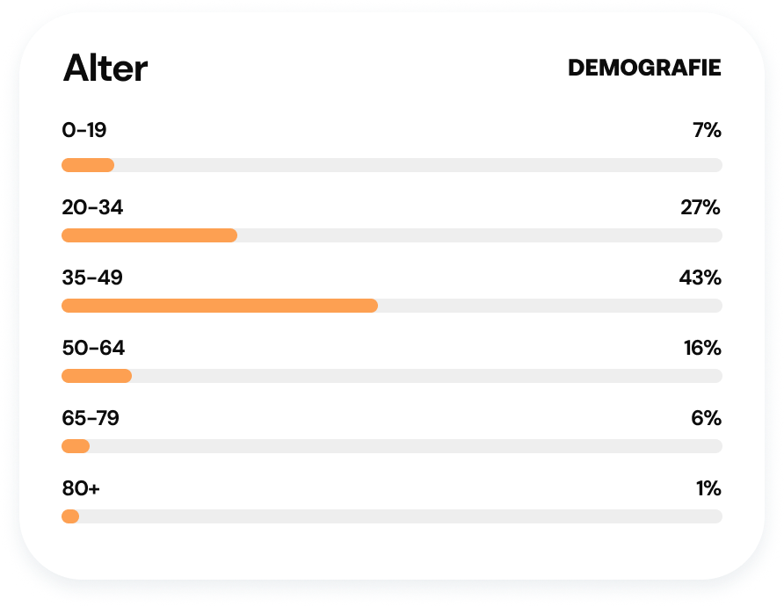Click the Alter card heading
The width and height of the screenshot is (784, 606).
coord(105,68)
